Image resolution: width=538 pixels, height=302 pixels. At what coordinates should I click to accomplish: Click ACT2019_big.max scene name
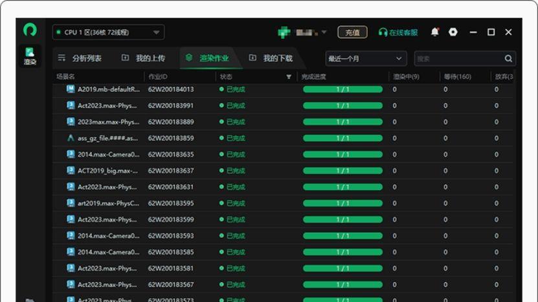(107, 171)
